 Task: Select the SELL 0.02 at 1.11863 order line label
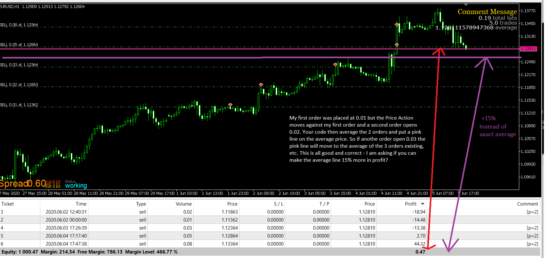(x=19, y=85)
